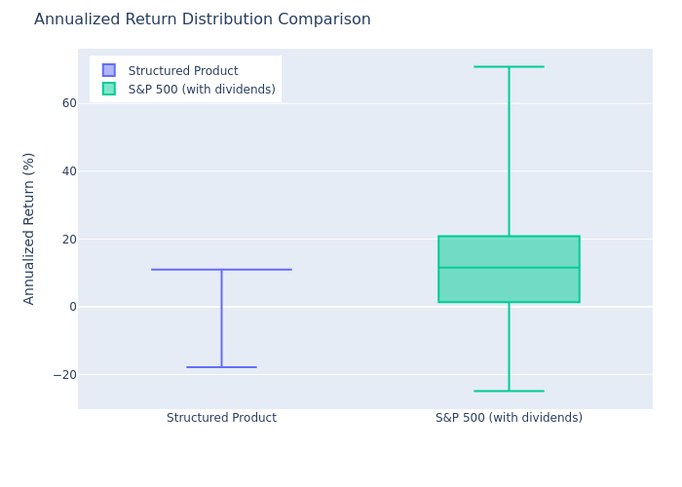Click the S&P 500 (with dividends) x-axis label
This screenshot has width=682, height=487.
[509, 418]
